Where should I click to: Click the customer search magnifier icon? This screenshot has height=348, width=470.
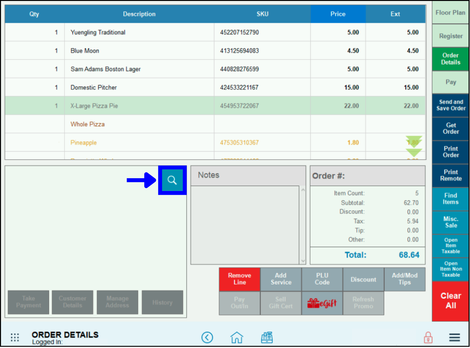coord(172,180)
